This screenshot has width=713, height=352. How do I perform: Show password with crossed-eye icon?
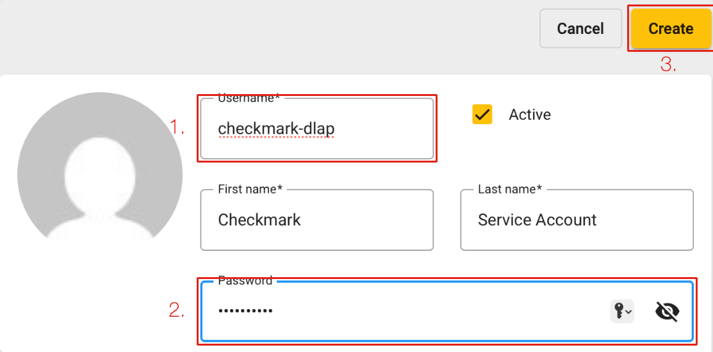click(x=668, y=311)
